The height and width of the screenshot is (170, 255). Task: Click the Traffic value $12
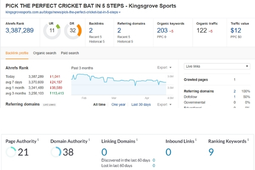[x=236, y=31]
